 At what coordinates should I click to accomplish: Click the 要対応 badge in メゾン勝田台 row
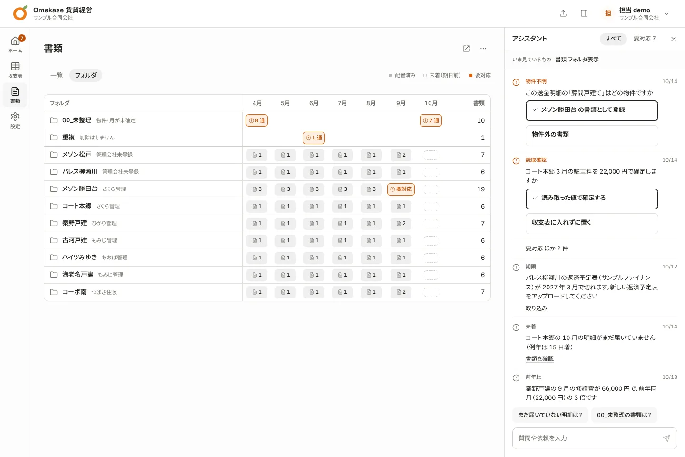tap(401, 189)
